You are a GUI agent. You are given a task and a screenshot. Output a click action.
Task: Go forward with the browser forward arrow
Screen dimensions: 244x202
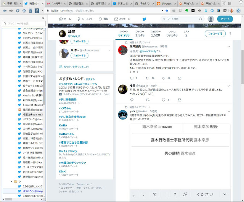[11, 11]
